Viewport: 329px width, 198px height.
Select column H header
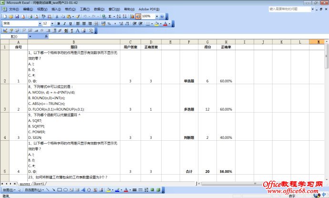pos(226,42)
